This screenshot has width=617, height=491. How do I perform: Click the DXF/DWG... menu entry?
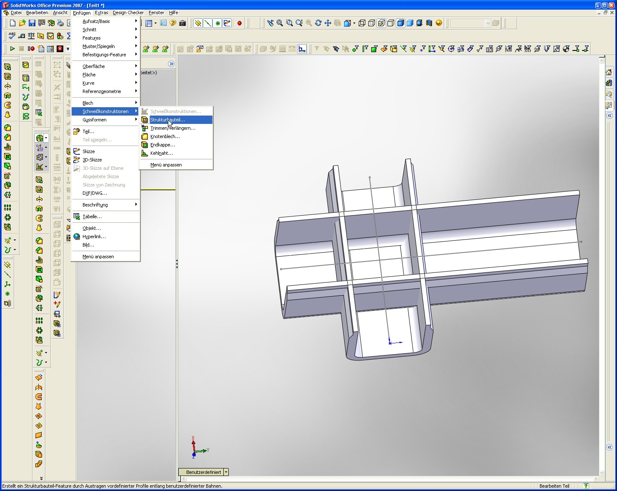click(95, 194)
